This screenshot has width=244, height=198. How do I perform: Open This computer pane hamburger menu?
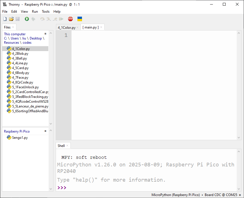coord(46,34)
